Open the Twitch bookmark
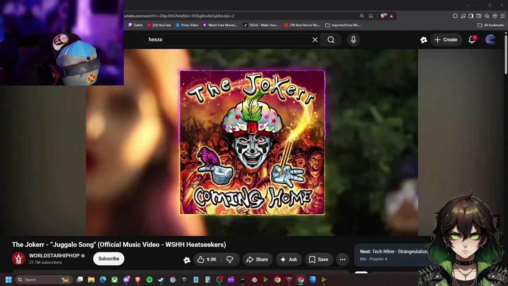 [x=135, y=25]
